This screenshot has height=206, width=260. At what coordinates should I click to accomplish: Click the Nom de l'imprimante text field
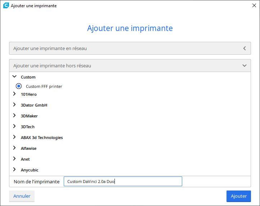coord(123,181)
